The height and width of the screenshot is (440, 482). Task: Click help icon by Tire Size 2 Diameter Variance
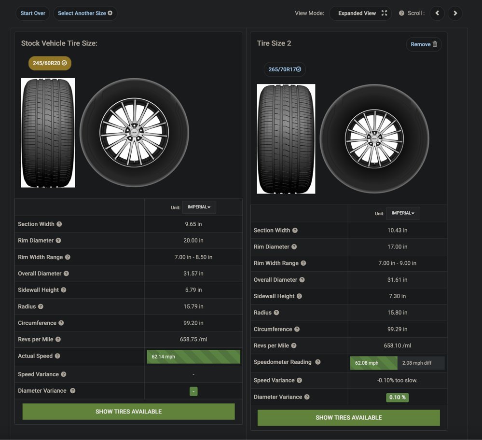pos(307,397)
